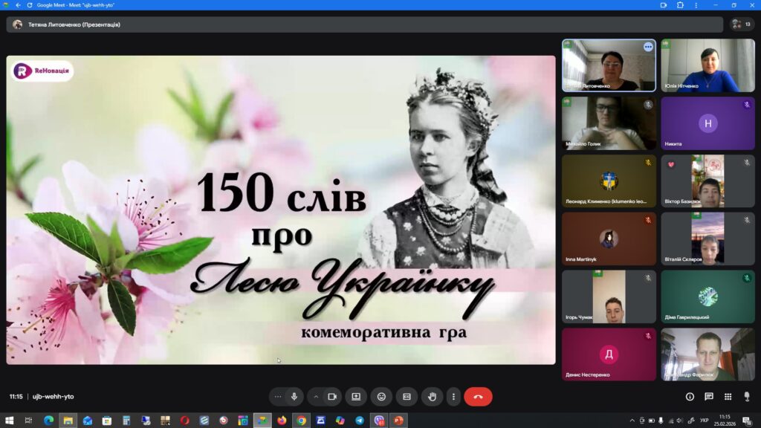Image resolution: width=761 pixels, height=428 pixels.
Task: Go back using the browser's back arrow
Action: (x=18, y=4)
